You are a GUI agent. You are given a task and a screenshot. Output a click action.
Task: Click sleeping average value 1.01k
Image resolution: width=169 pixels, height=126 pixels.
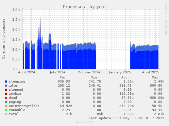pos(129,82)
